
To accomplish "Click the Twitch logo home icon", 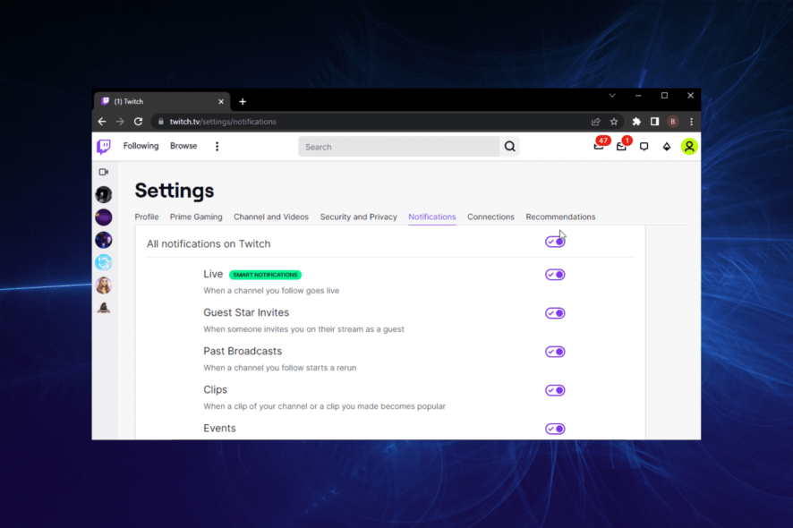I will coord(104,147).
